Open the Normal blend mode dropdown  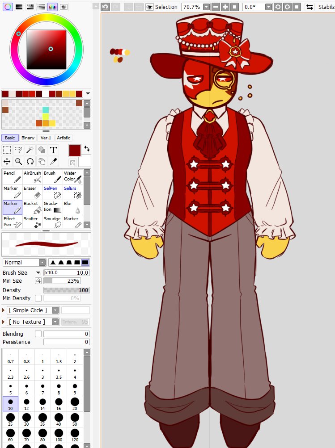click(42, 262)
